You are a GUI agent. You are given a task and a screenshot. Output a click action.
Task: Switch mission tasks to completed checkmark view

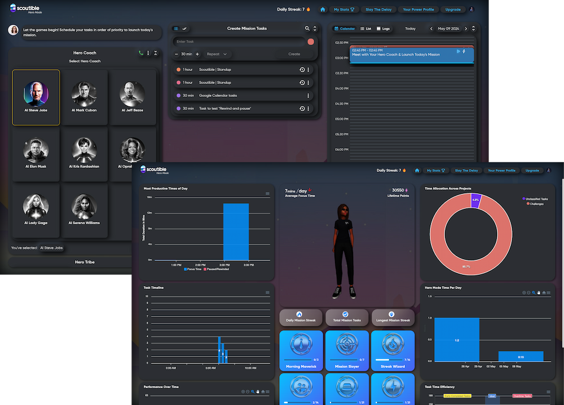pos(184,28)
